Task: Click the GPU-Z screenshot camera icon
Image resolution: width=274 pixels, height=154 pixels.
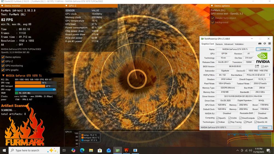Action: click(x=260, y=44)
